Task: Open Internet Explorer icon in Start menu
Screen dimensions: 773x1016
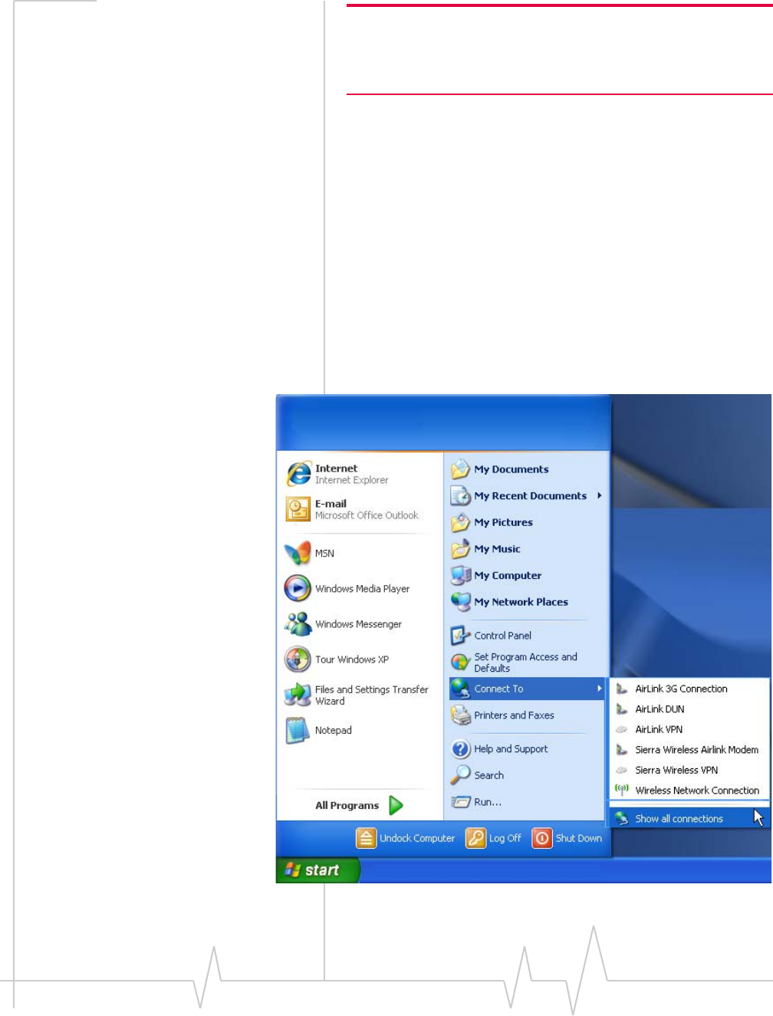Action: click(x=298, y=474)
